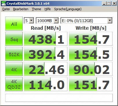Run the 4K benchmark
118x106 pixels.
tap(14, 69)
